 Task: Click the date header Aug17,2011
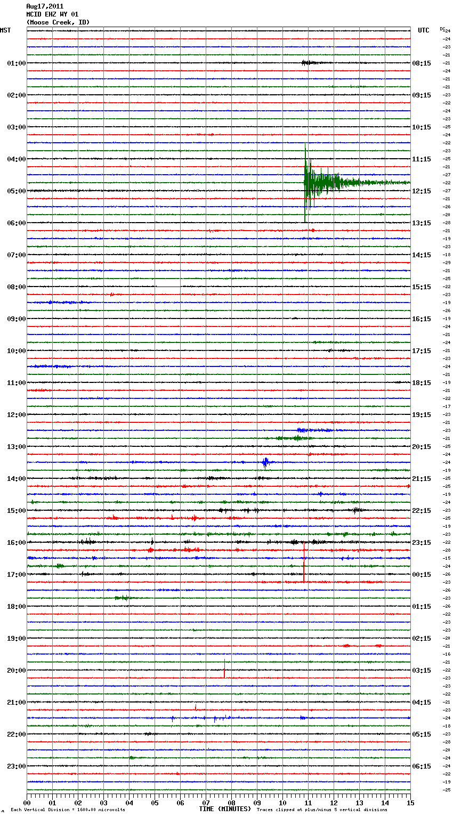[45, 6]
